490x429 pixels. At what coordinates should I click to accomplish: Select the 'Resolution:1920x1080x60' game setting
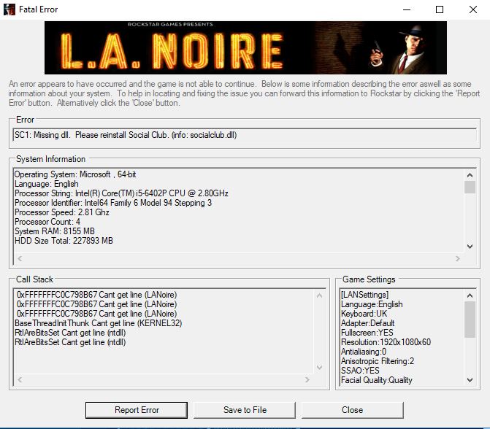tap(386, 342)
